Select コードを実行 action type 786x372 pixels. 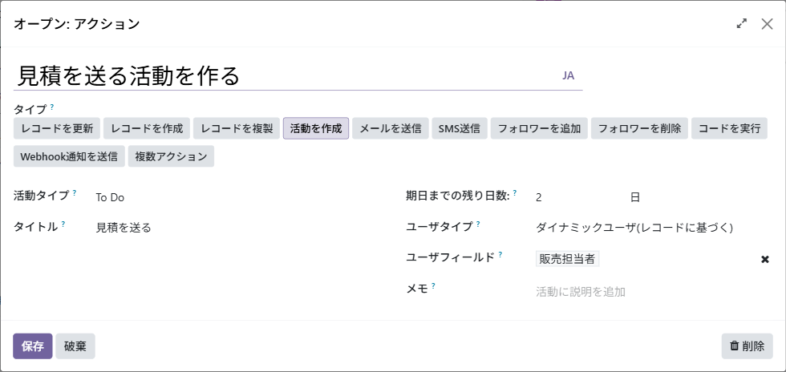point(729,128)
